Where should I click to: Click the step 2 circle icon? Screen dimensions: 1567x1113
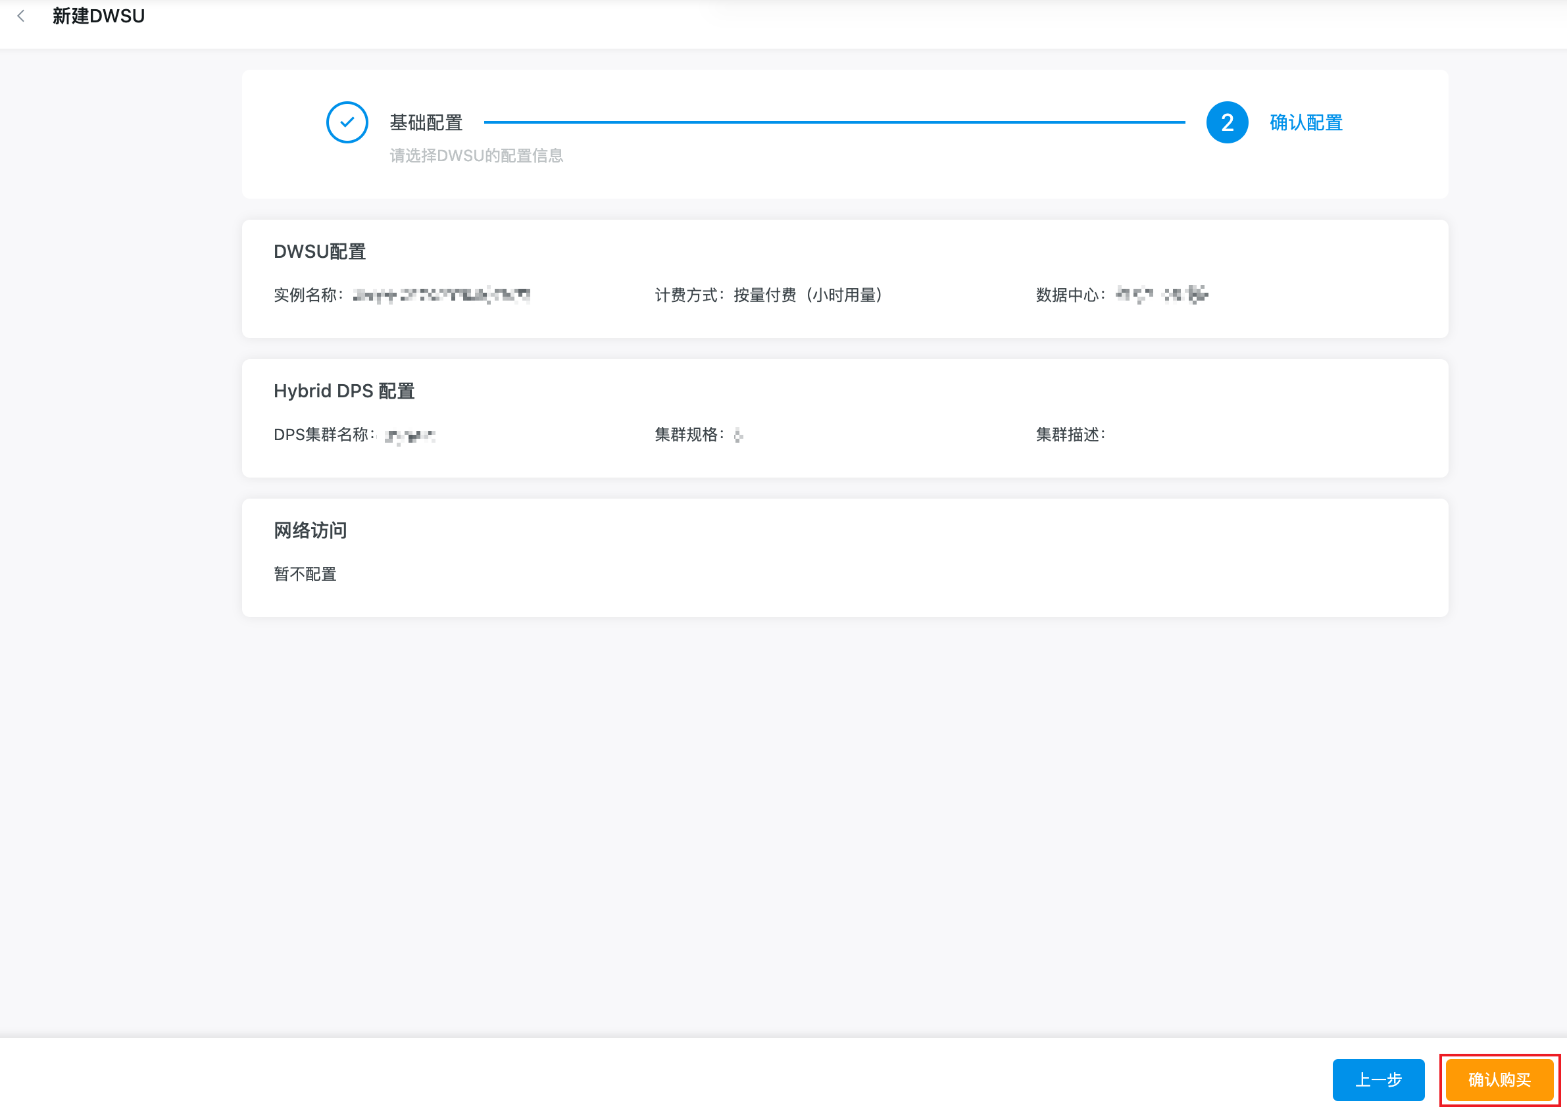(x=1226, y=122)
